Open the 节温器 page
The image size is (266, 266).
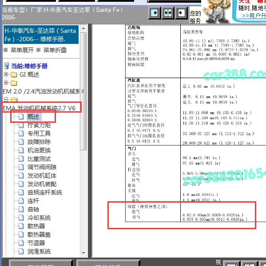point(36,243)
